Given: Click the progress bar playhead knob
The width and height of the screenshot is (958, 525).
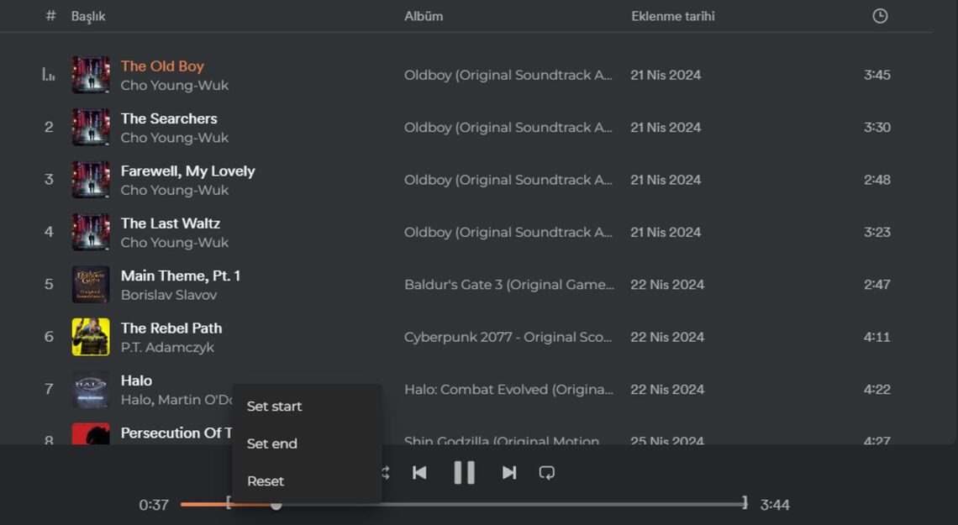Looking at the screenshot, I should point(276,504).
